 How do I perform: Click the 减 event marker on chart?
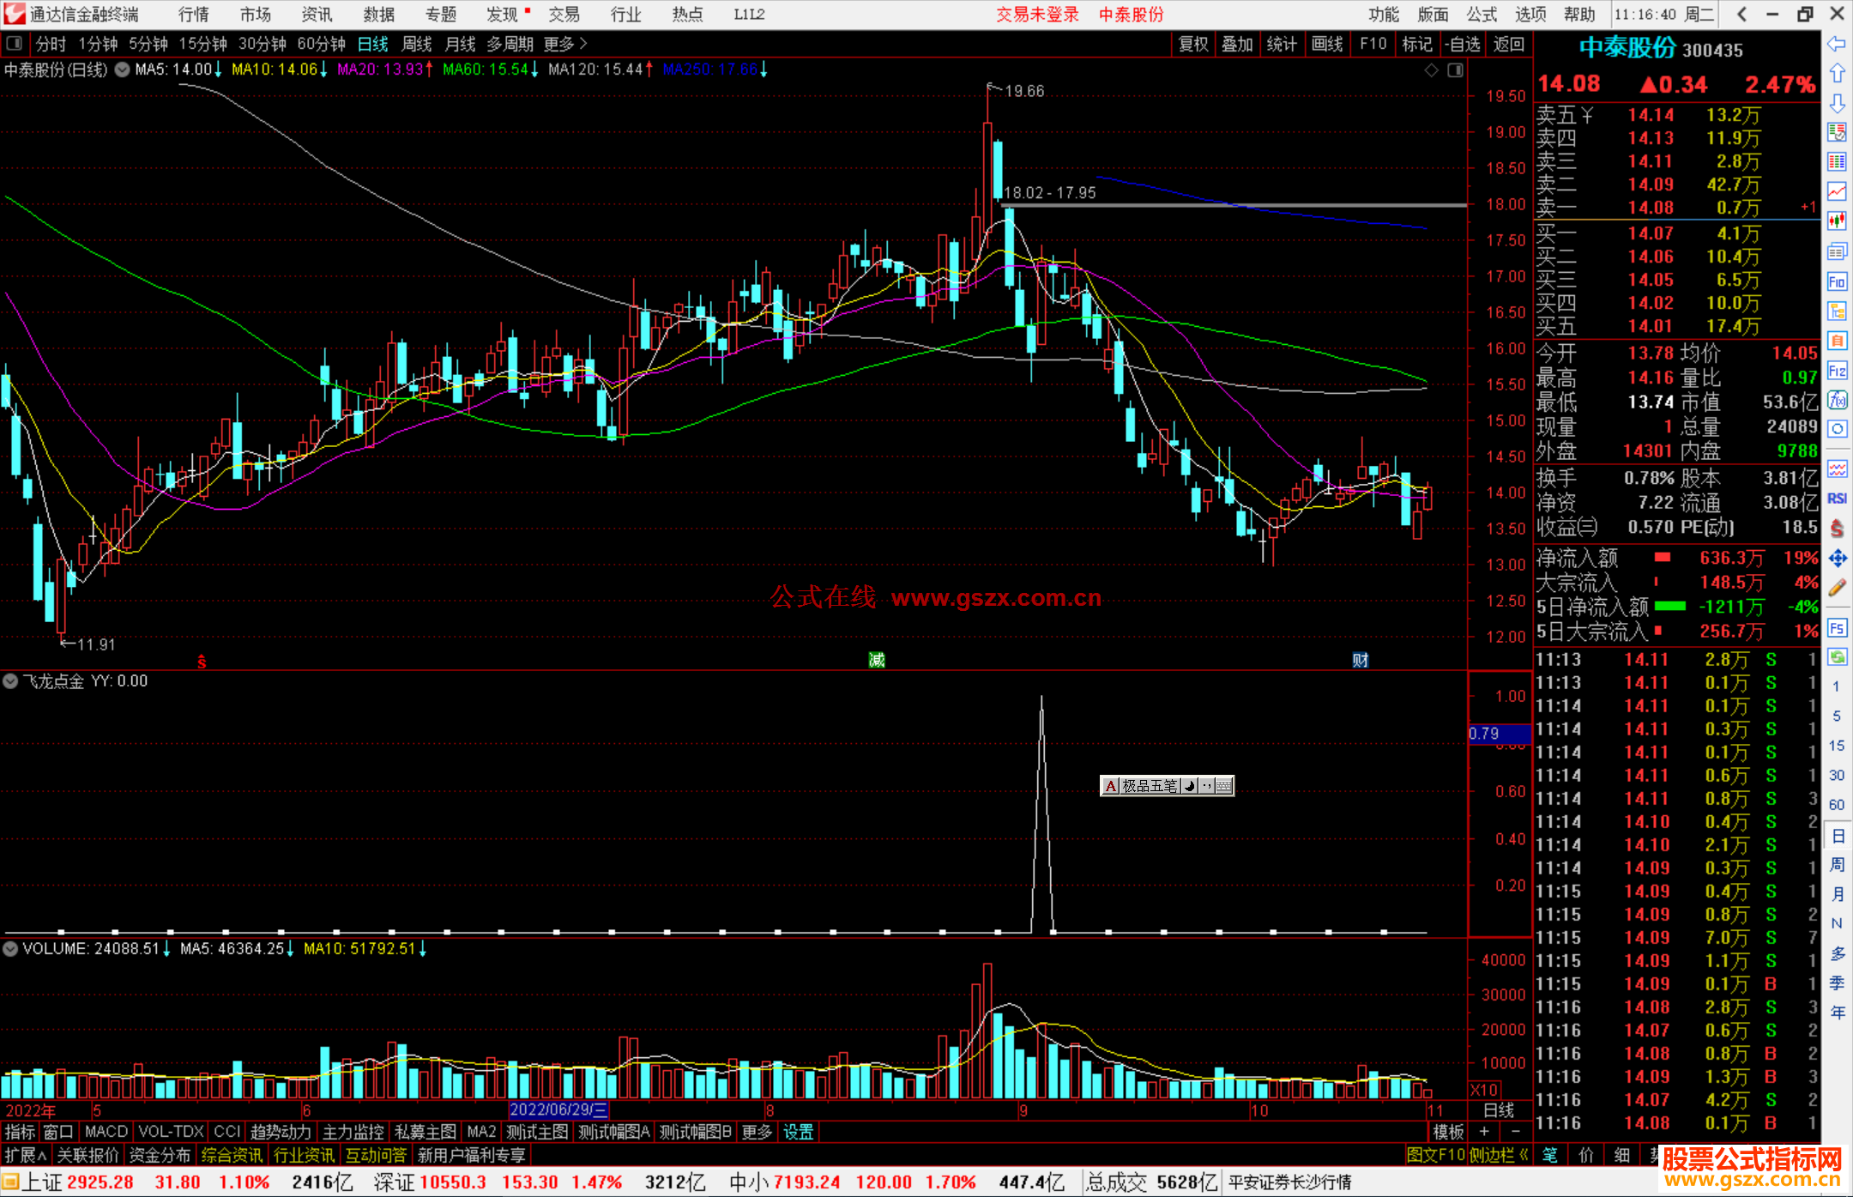pos(877,660)
